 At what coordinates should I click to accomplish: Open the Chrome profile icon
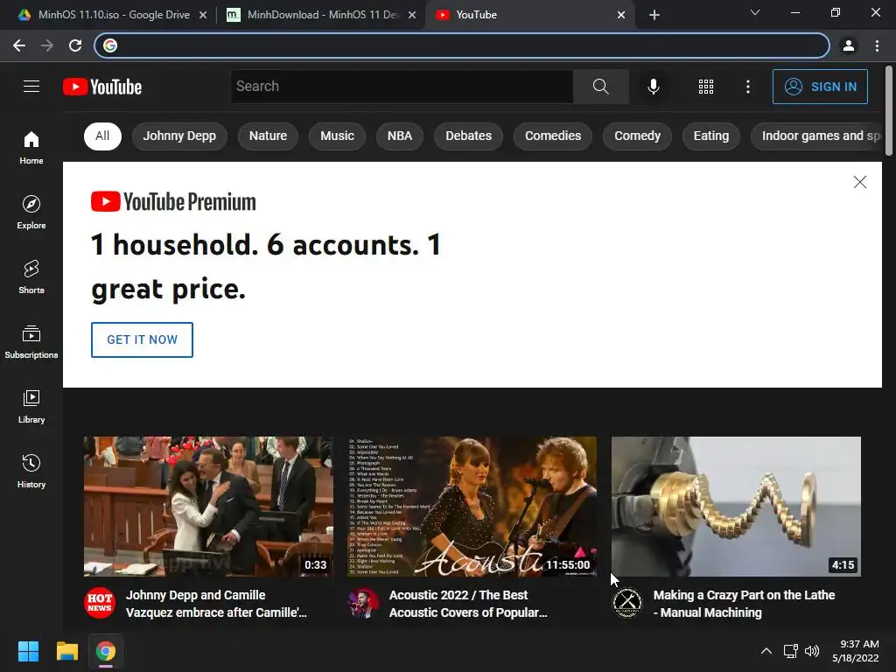coord(849,45)
